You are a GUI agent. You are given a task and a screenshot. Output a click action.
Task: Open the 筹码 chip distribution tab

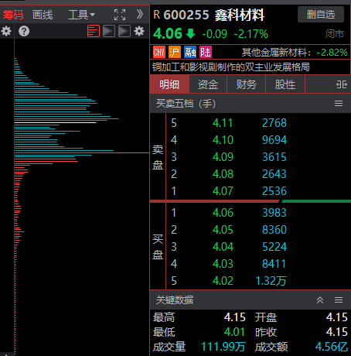pos(13,15)
